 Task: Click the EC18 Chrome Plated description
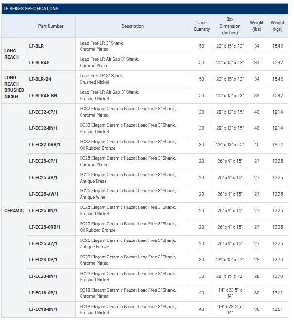[x=128, y=293]
